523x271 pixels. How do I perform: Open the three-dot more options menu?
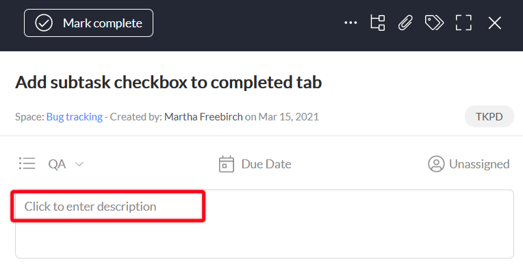pyautogui.click(x=350, y=23)
